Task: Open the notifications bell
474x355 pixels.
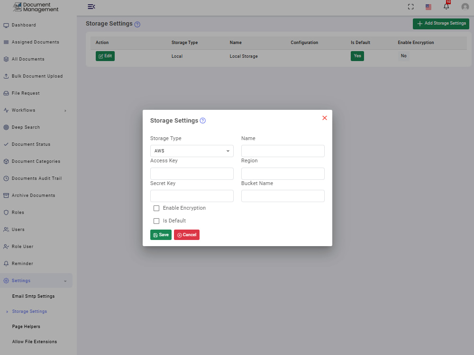Action: point(446,6)
